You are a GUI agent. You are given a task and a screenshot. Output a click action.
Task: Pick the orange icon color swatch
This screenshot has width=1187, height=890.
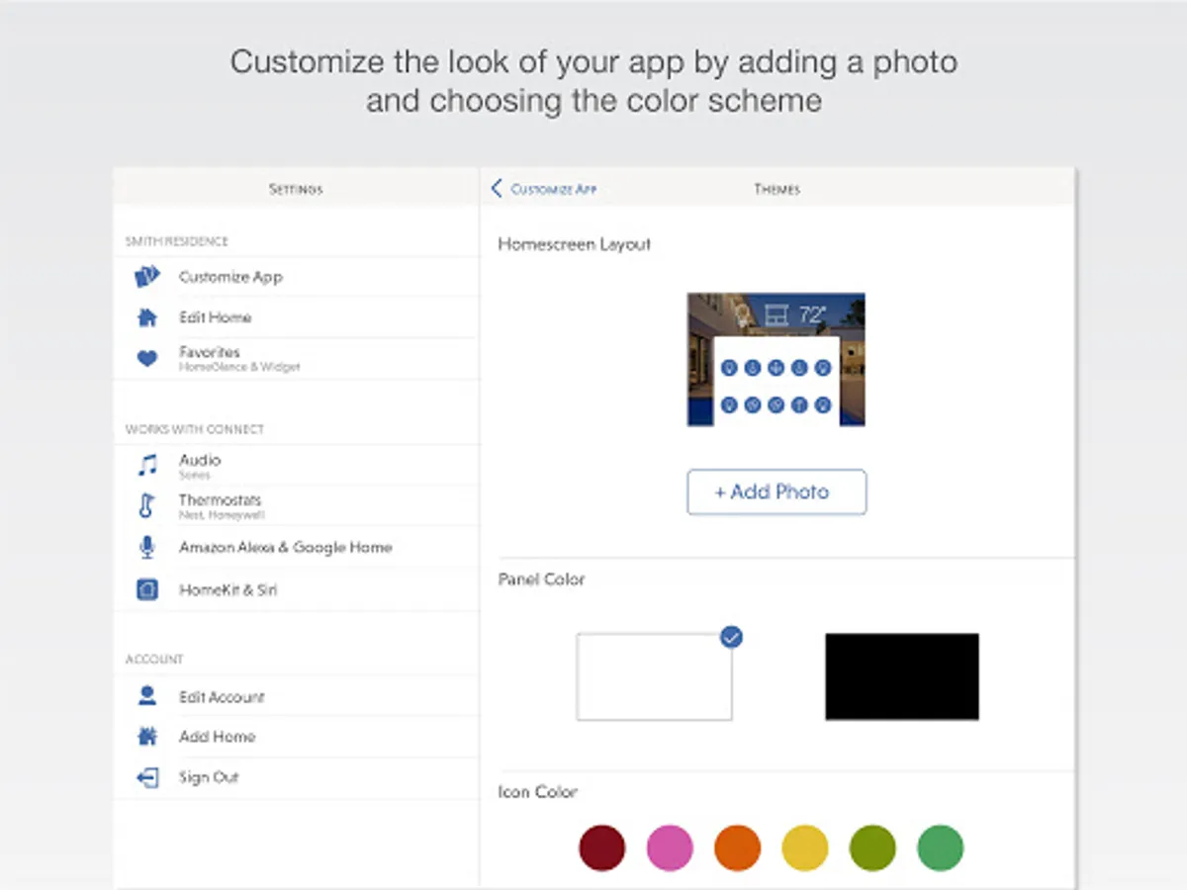pos(737,848)
